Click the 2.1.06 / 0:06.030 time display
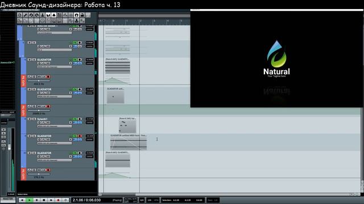The height and width of the screenshot is (204, 364). pyautogui.click(x=86, y=200)
